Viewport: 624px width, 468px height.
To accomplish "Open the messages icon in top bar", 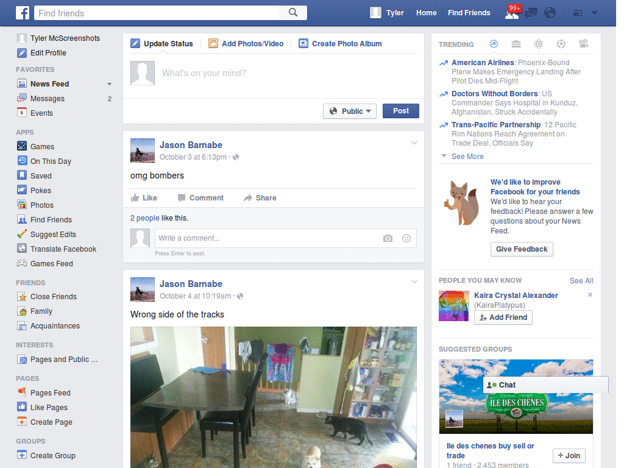I will pyautogui.click(x=531, y=13).
